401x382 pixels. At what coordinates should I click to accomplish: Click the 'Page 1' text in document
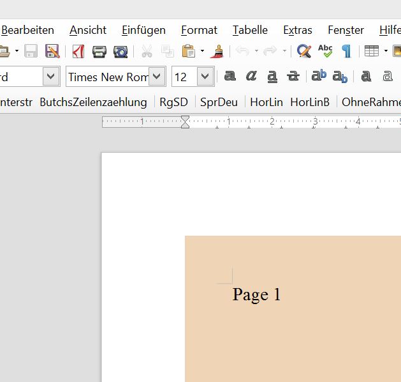[x=256, y=294]
